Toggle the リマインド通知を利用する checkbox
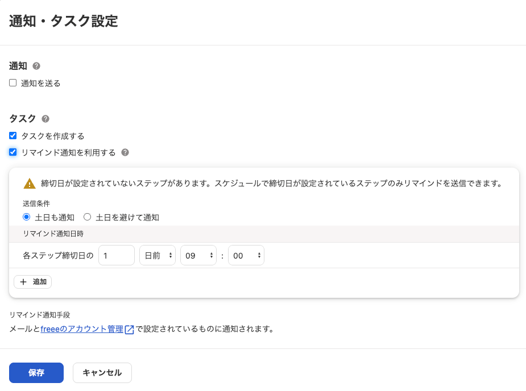Viewport: 526px width, 391px height. tap(13, 152)
